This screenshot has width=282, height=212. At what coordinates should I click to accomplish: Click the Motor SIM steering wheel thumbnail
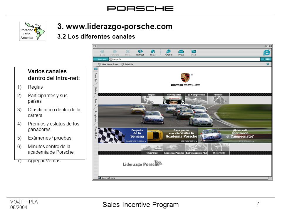click(219, 147)
